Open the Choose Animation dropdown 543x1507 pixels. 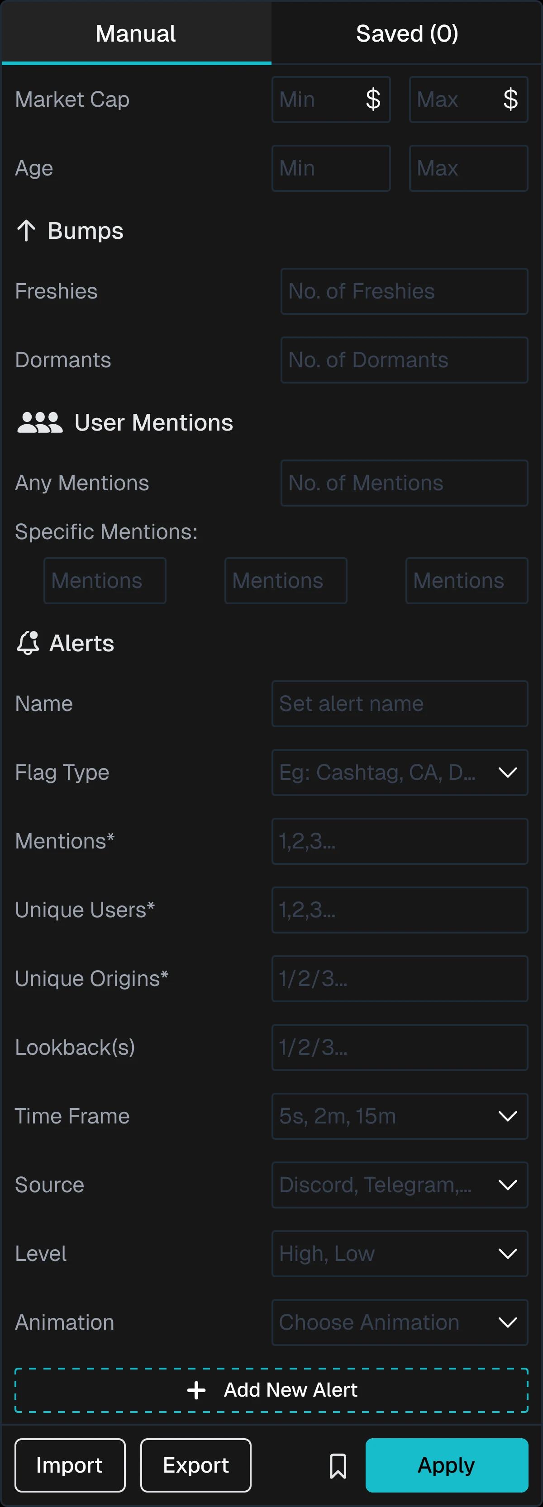(x=400, y=1322)
